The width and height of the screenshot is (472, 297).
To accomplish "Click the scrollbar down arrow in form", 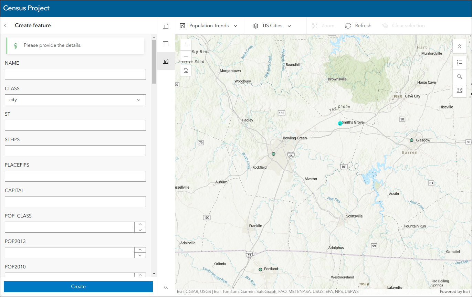I will coord(154,274).
